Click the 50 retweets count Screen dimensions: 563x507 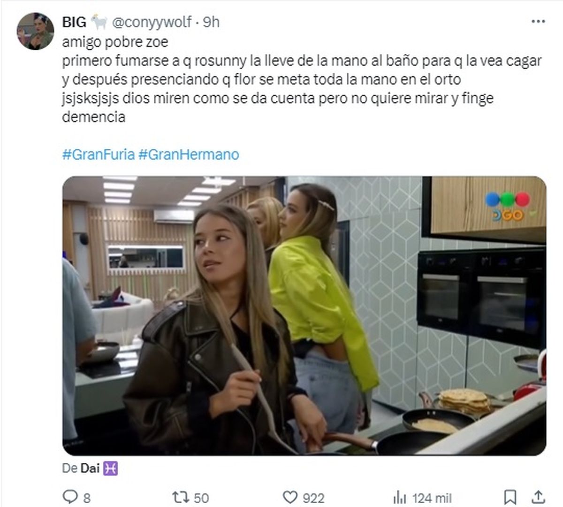201,498
